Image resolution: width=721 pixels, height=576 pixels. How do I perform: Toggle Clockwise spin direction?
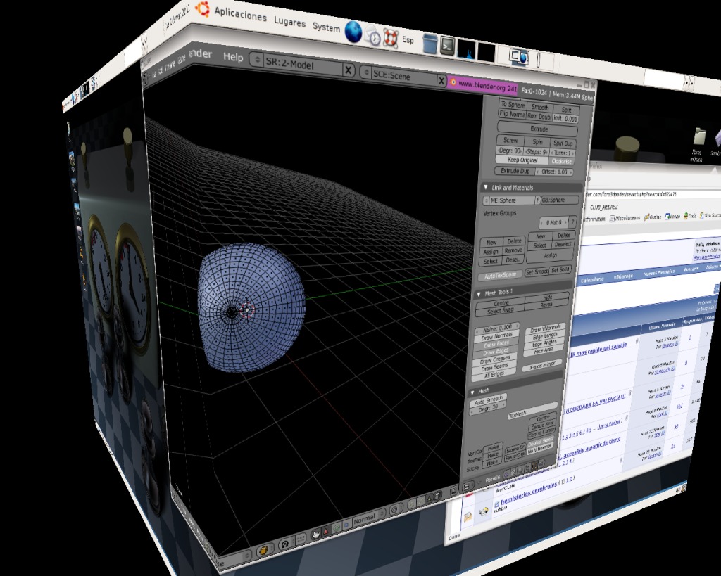(x=561, y=161)
